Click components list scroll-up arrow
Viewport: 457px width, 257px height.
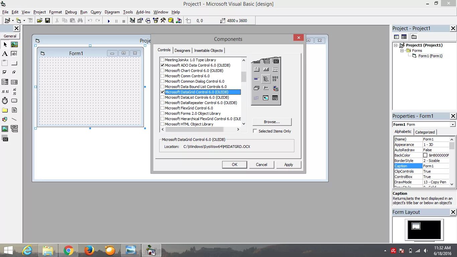(x=244, y=60)
